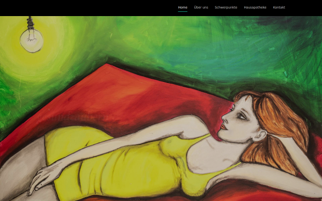The width and height of the screenshot is (322, 201).
Task: Go to the Über uns page
Action: coord(201,8)
